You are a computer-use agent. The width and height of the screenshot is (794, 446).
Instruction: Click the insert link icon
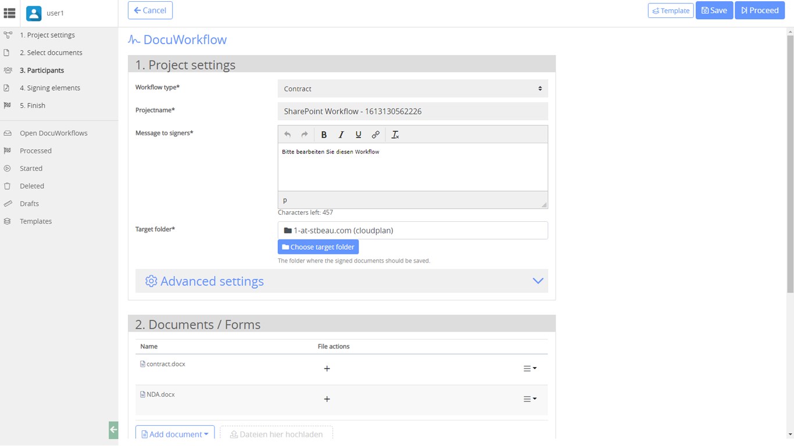tap(375, 135)
